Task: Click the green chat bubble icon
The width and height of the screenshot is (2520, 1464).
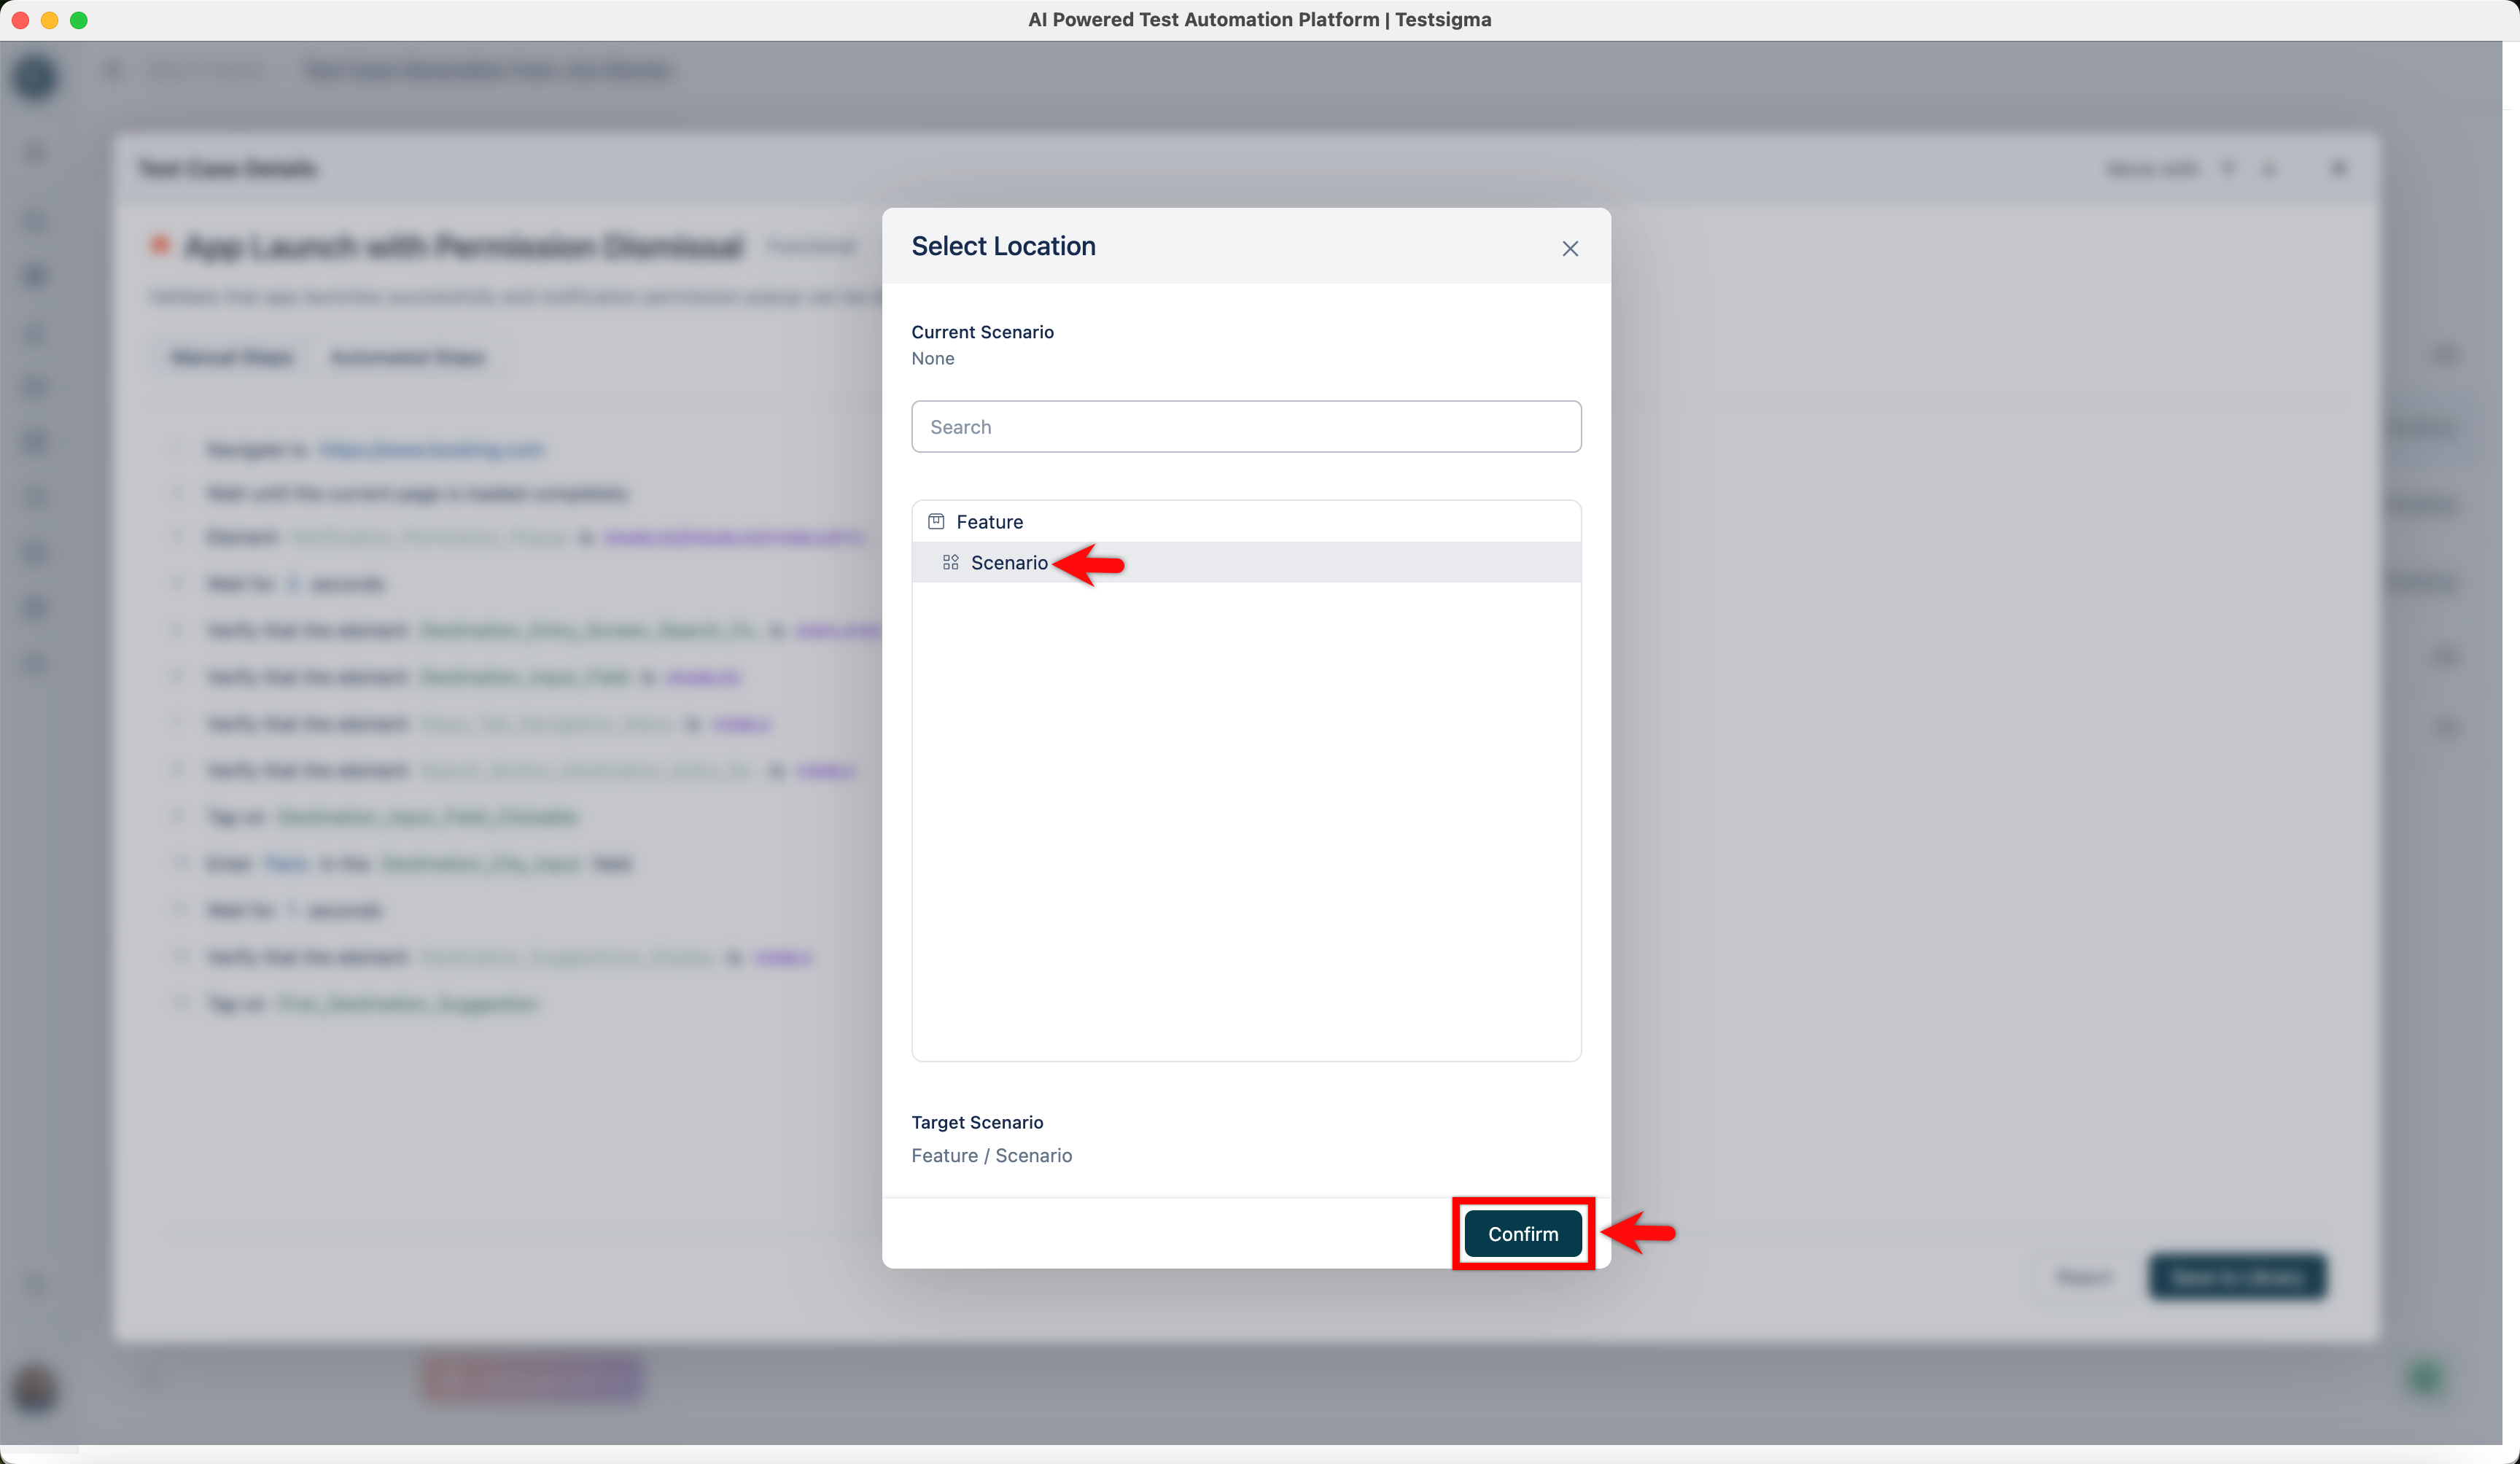Action: point(2426,1379)
